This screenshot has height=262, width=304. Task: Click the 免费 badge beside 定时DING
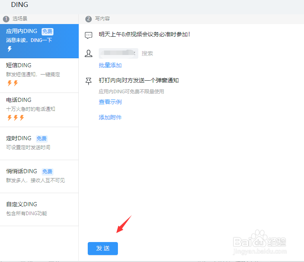click(42, 139)
